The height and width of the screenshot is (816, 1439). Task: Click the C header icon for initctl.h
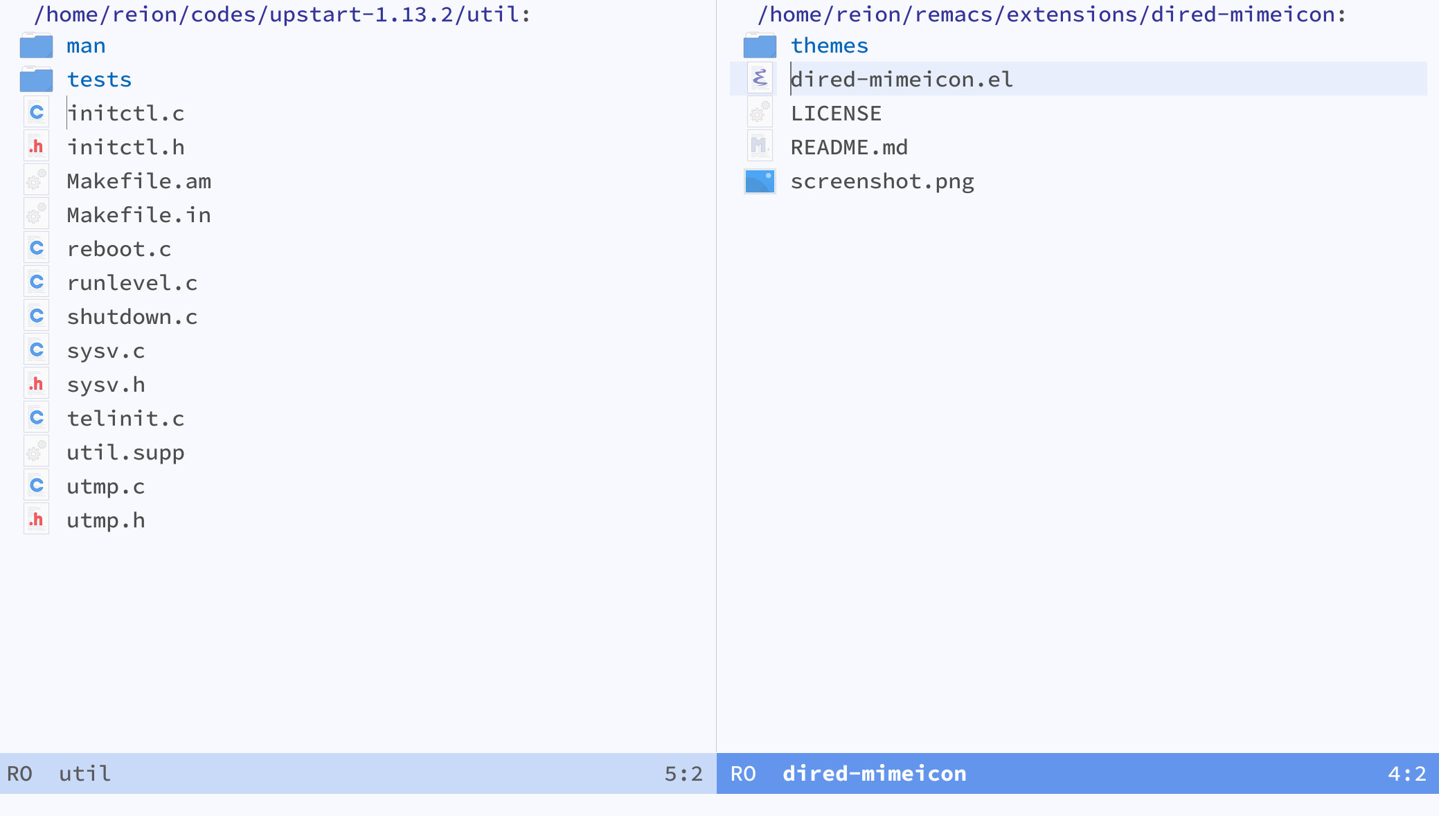(35, 146)
